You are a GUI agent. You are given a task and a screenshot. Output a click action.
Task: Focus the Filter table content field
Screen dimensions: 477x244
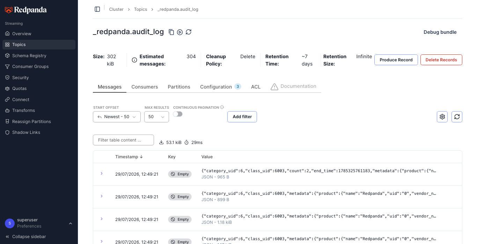click(123, 140)
